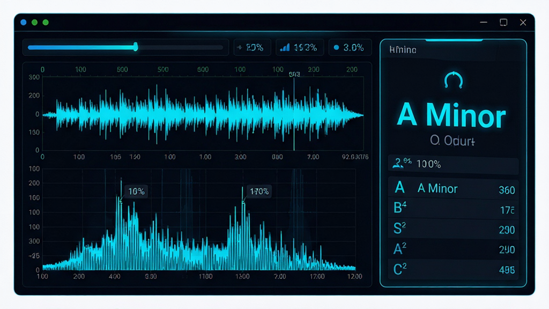Click the "O. Odurt" subtitle under the key

[452, 141]
